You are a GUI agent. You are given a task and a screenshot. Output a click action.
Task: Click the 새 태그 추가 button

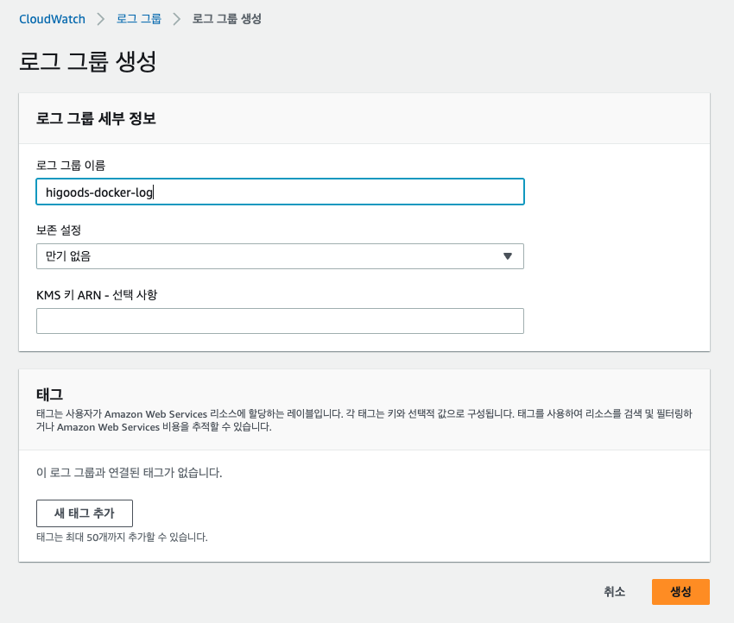point(85,513)
